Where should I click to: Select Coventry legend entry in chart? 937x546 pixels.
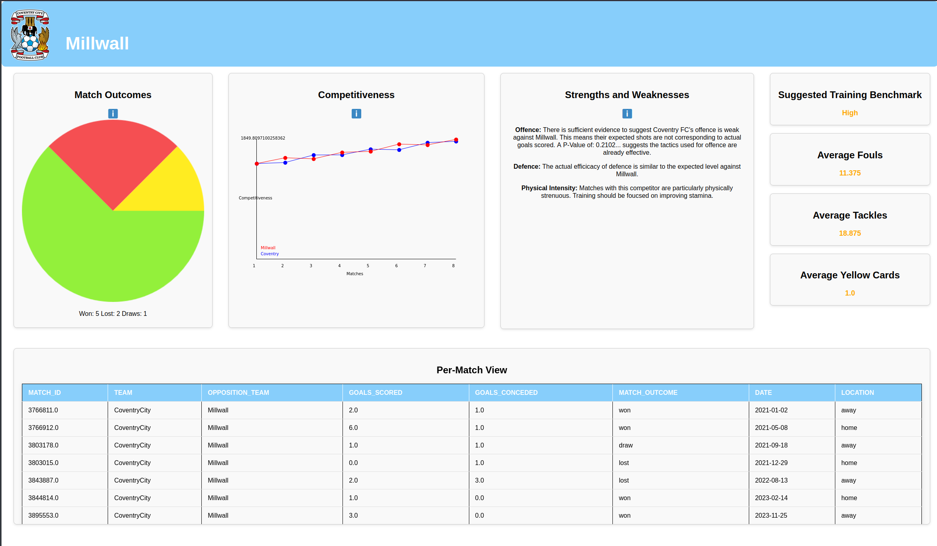click(x=270, y=254)
